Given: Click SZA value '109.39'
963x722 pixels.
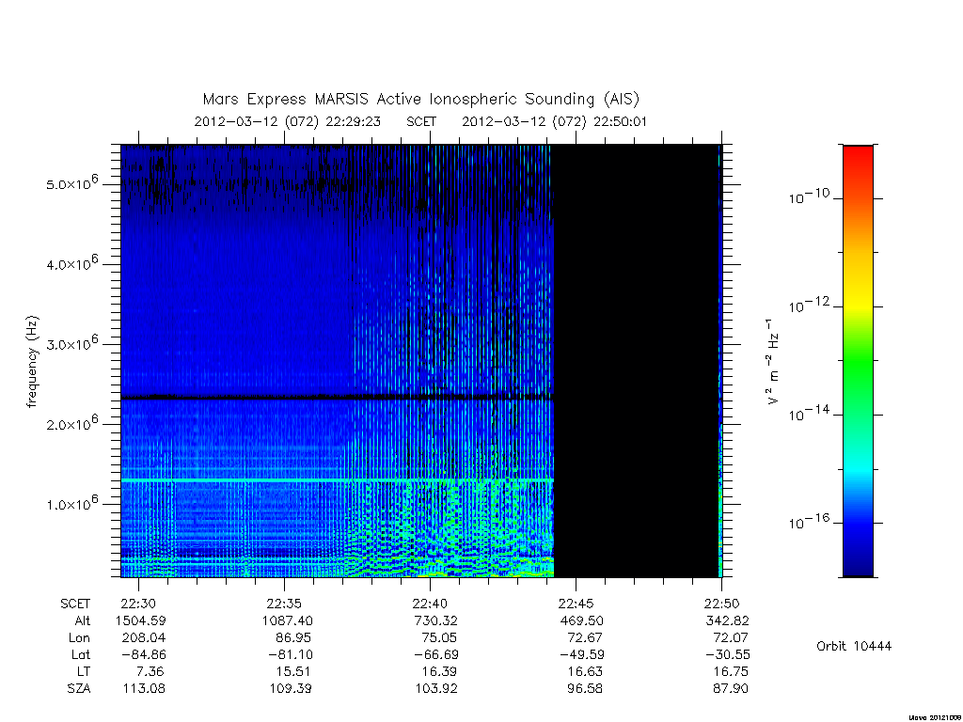Looking at the screenshot, I should pos(290,689).
